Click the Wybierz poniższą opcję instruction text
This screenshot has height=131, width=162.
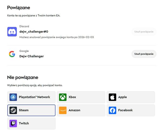tap(35, 85)
